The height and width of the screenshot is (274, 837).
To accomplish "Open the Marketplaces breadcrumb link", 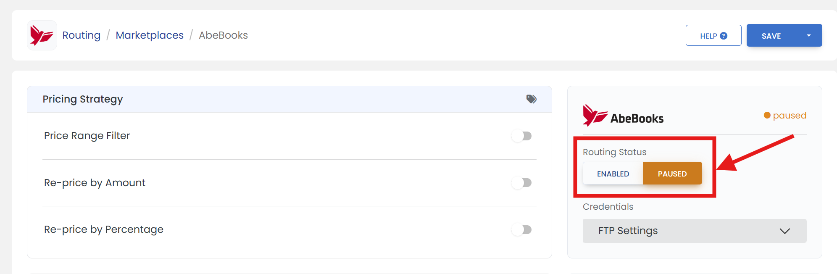I will coord(150,35).
